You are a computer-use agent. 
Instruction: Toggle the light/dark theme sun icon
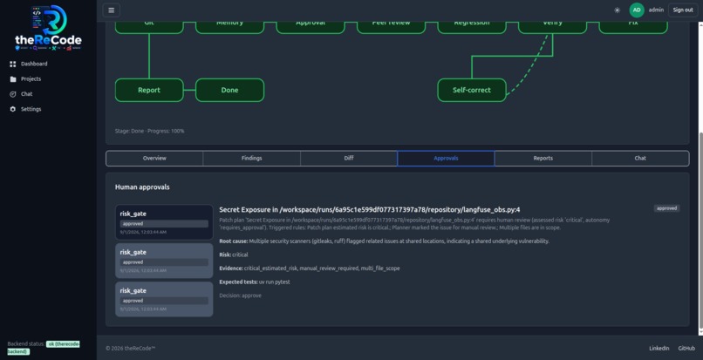point(617,10)
